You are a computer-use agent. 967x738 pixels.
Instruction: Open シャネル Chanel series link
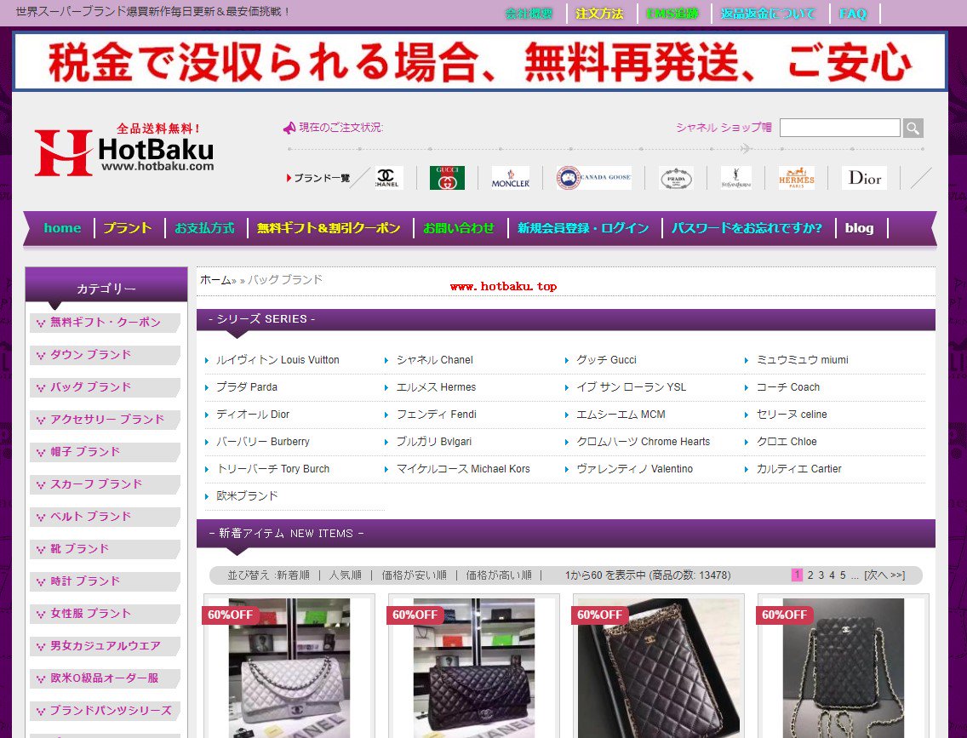click(435, 360)
